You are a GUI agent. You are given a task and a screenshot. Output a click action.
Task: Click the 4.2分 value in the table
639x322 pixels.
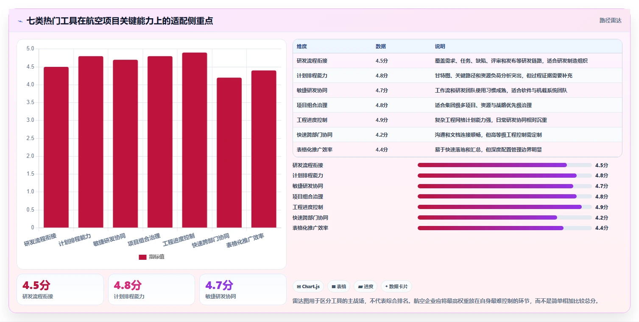(x=382, y=135)
